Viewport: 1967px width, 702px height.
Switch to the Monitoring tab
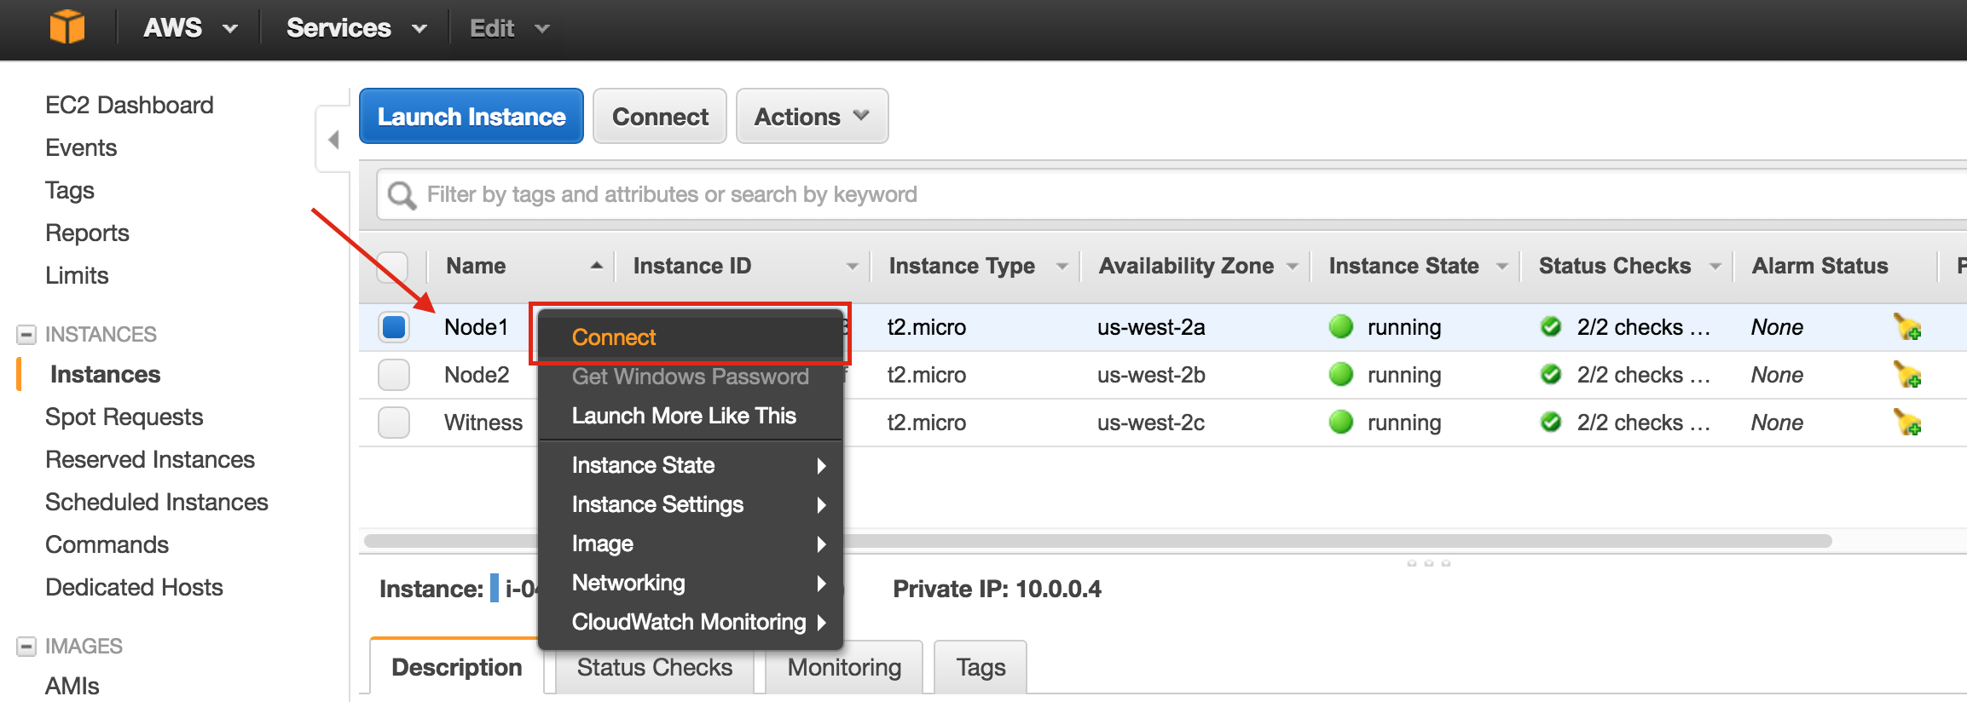click(x=844, y=667)
